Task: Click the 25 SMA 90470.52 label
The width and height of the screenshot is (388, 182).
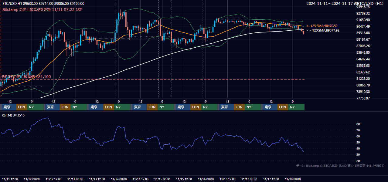Action: coord(322,26)
